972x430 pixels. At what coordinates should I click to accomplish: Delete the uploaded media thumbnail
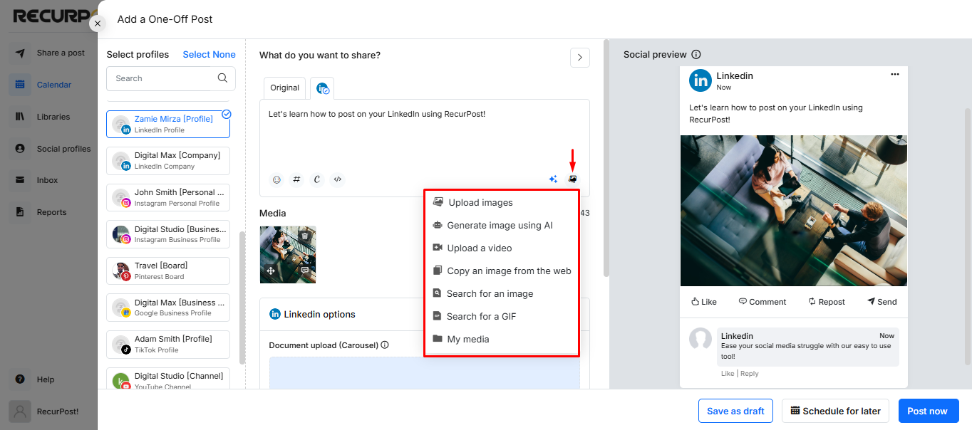click(305, 236)
